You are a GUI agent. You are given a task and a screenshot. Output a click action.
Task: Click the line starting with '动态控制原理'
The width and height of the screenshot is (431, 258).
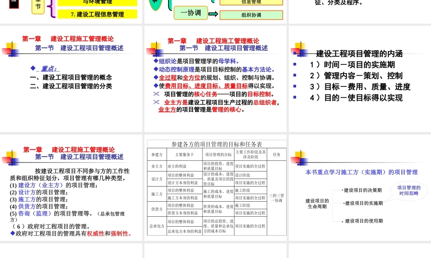coord(214,69)
